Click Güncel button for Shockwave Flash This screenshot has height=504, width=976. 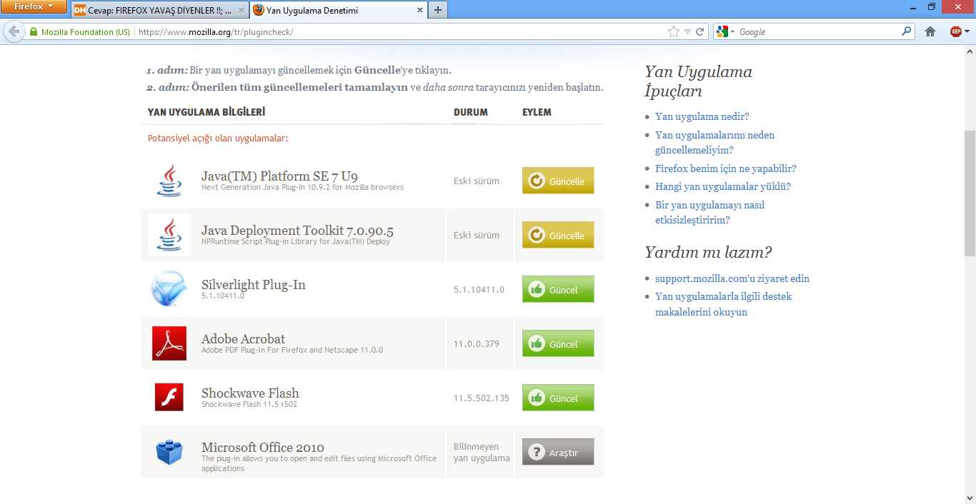coord(558,398)
